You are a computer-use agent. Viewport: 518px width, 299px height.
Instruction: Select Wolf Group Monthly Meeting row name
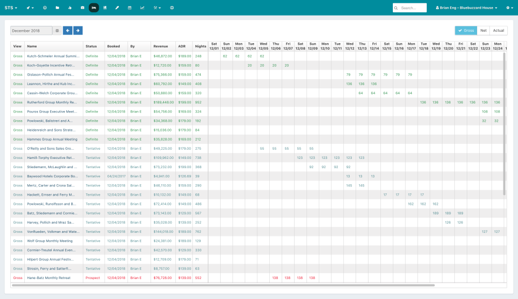[50, 241]
